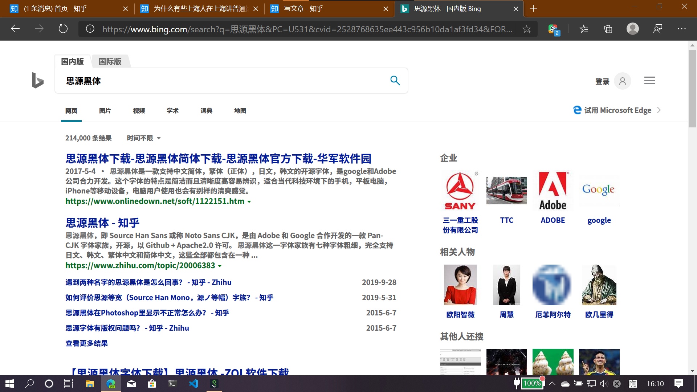Screen dimensions: 697x392
Task: Click the TTC streetcar thumbnail
Action: pyautogui.click(x=506, y=191)
